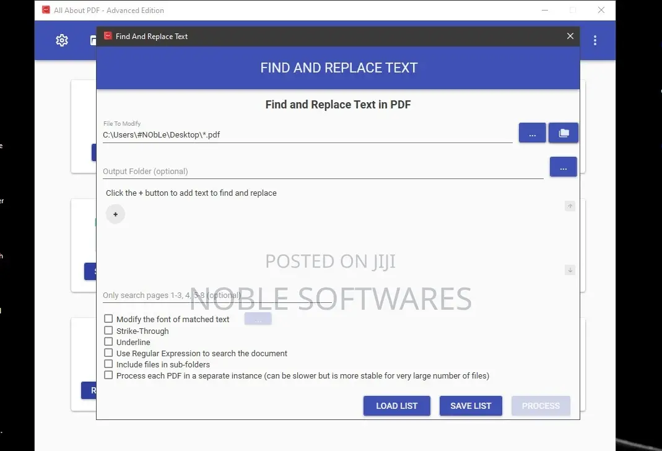662x451 pixels.
Task: Select a folder of PDFs to modify
Action: coord(563,133)
